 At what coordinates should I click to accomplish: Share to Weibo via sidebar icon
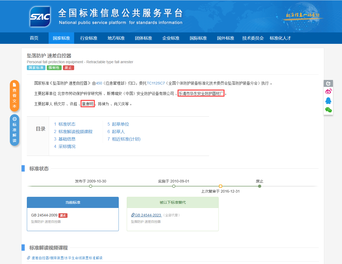328,92
